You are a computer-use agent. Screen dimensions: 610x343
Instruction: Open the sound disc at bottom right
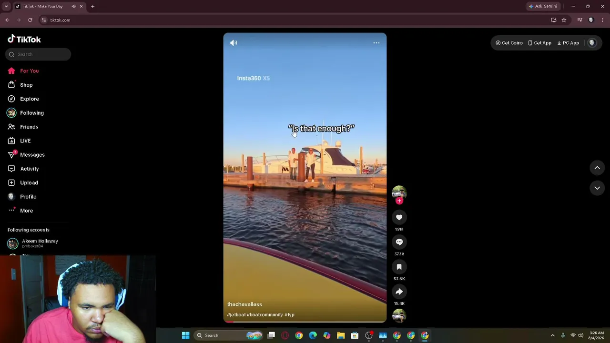399,315
